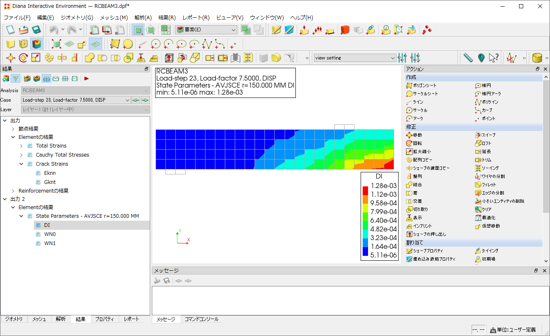Click ポリゴンシート in the actions panel
Image resolution: width=550 pixels, height=336 pixels.
pos(424,86)
